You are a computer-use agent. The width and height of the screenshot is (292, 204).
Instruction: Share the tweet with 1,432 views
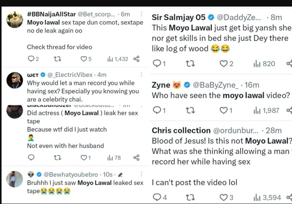[x=136, y=59]
